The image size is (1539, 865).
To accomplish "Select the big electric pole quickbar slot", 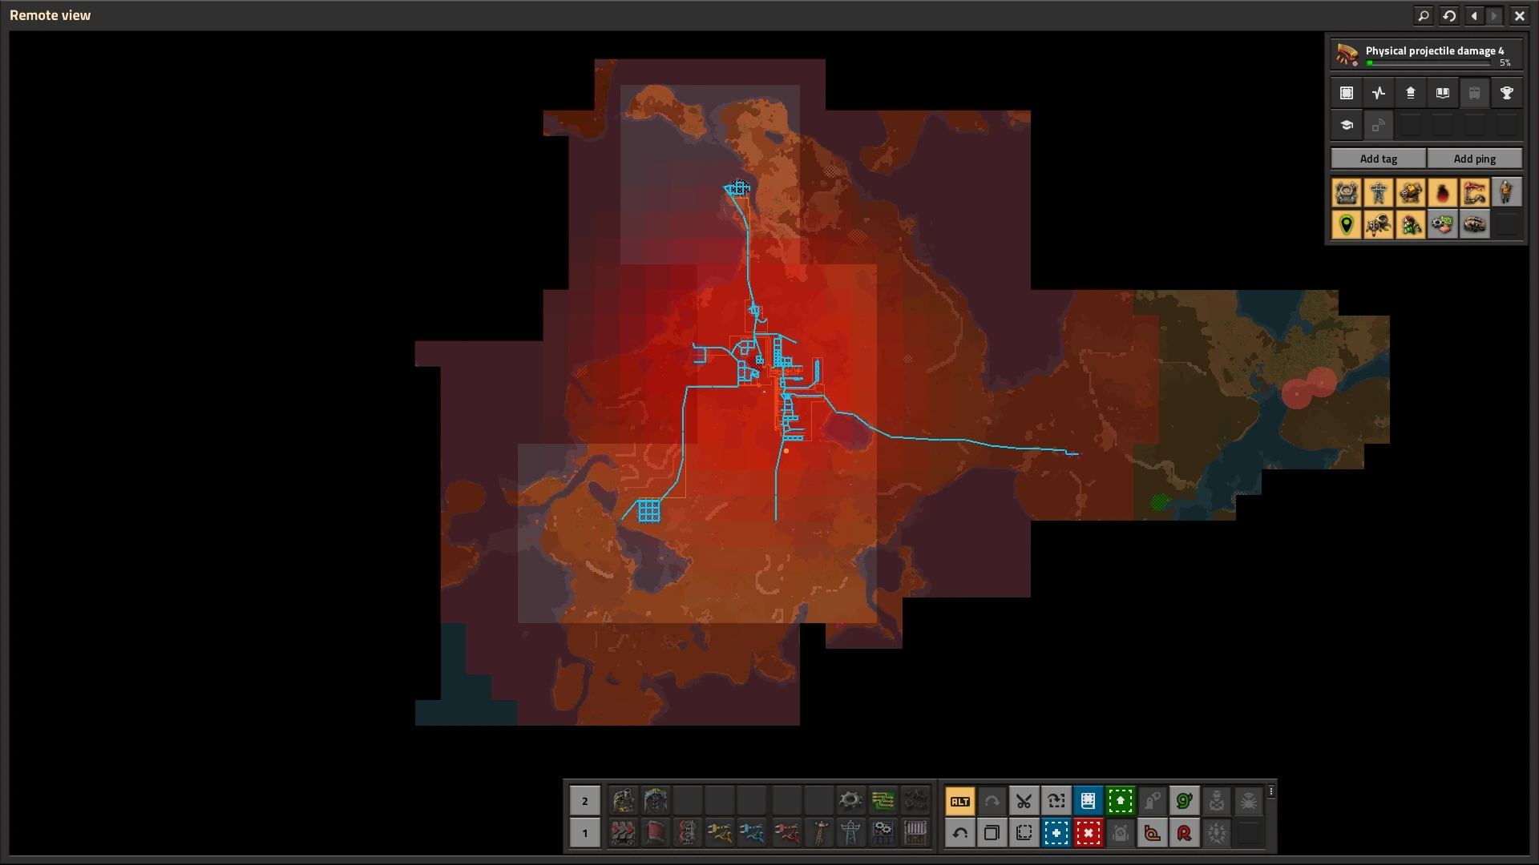I will [x=850, y=833].
